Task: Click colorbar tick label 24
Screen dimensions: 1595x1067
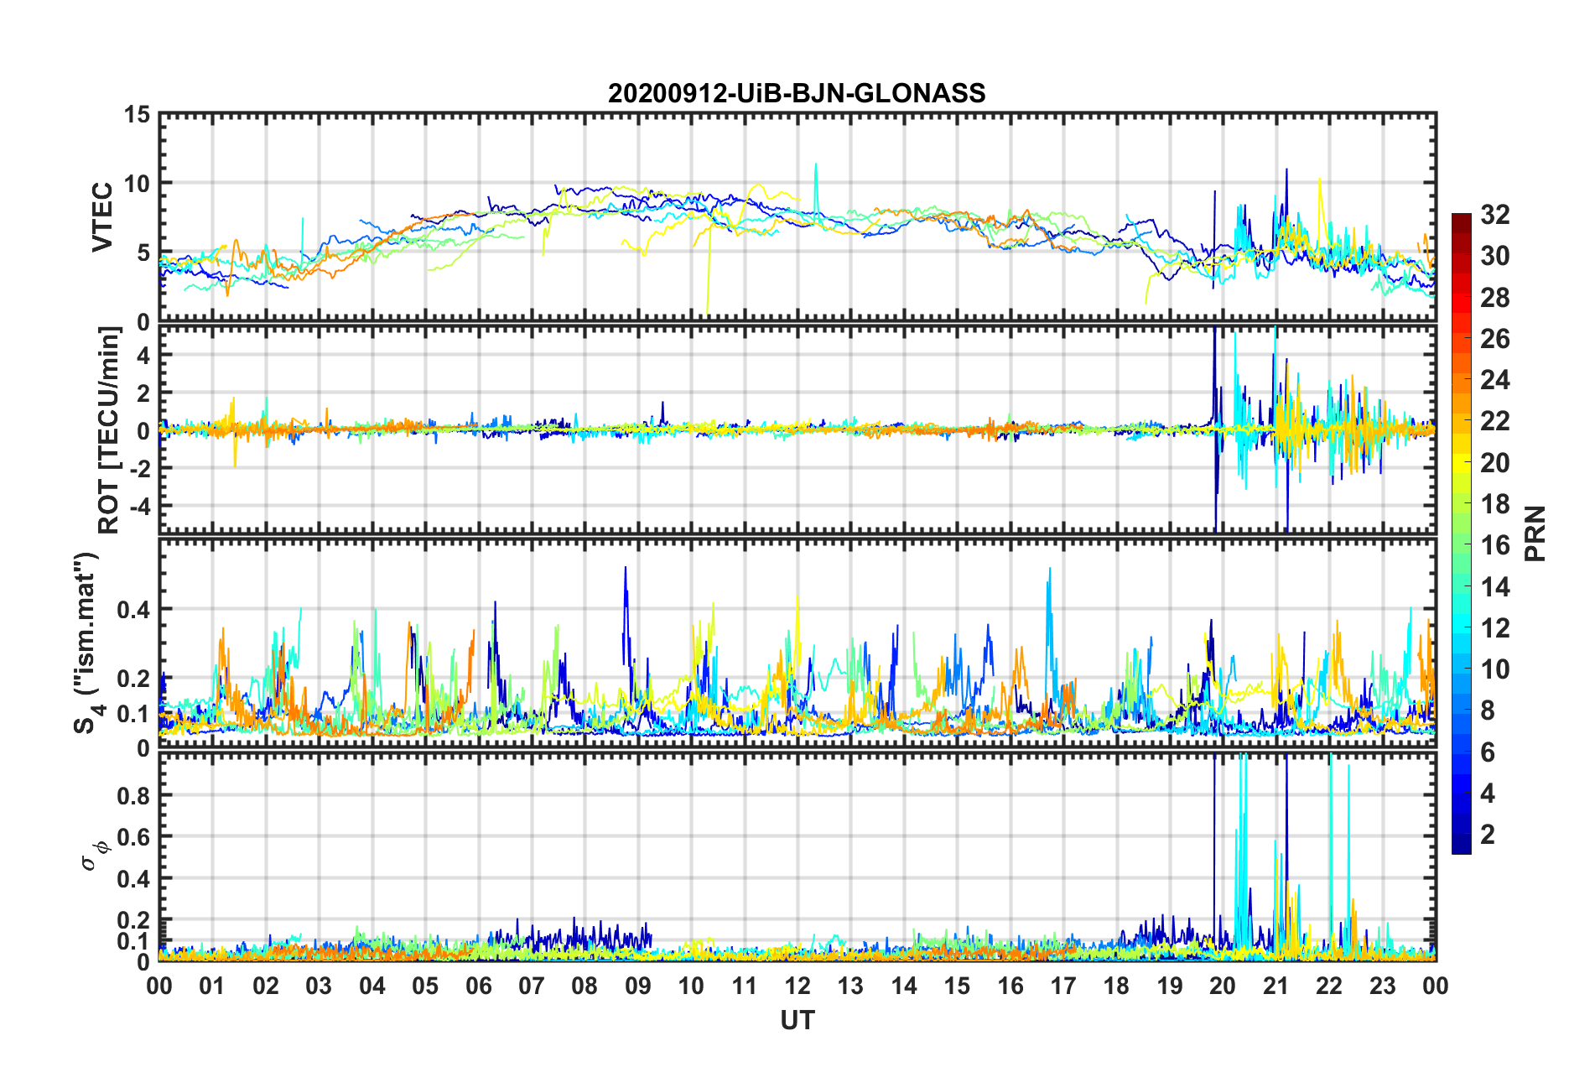Action: pyautogui.click(x=1494, y=380)
